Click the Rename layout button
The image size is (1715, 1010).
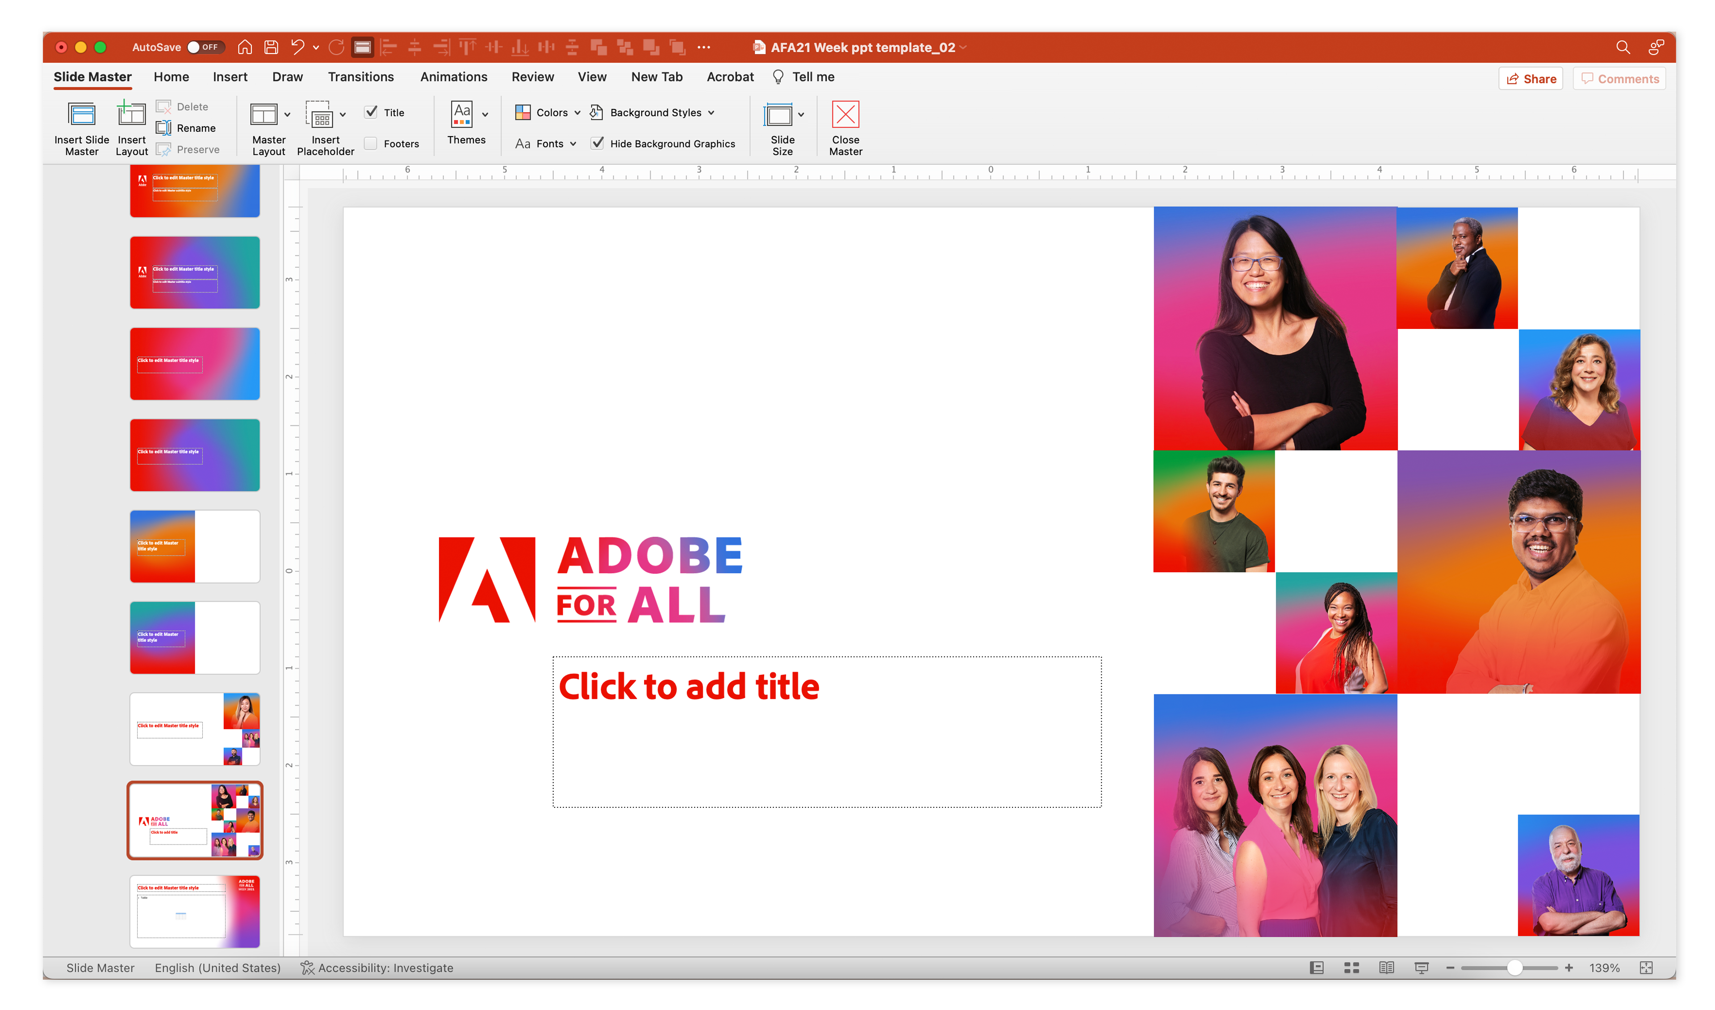point(186,128)
